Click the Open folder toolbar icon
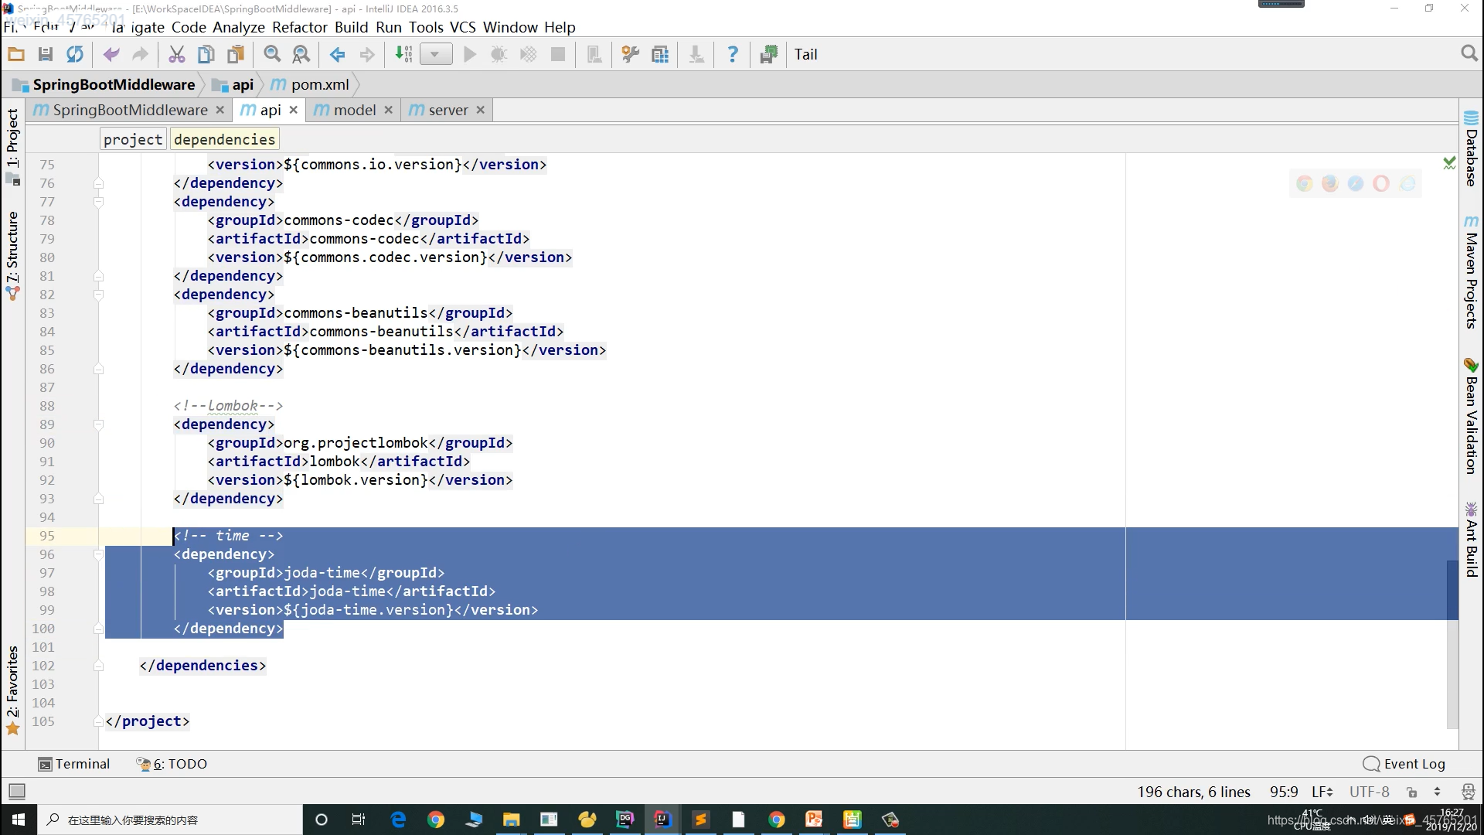The image size is (1484, 835). coord(16,54)
